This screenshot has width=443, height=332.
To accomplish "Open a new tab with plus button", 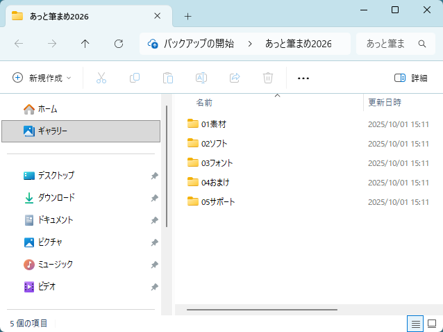I will 187,16.
